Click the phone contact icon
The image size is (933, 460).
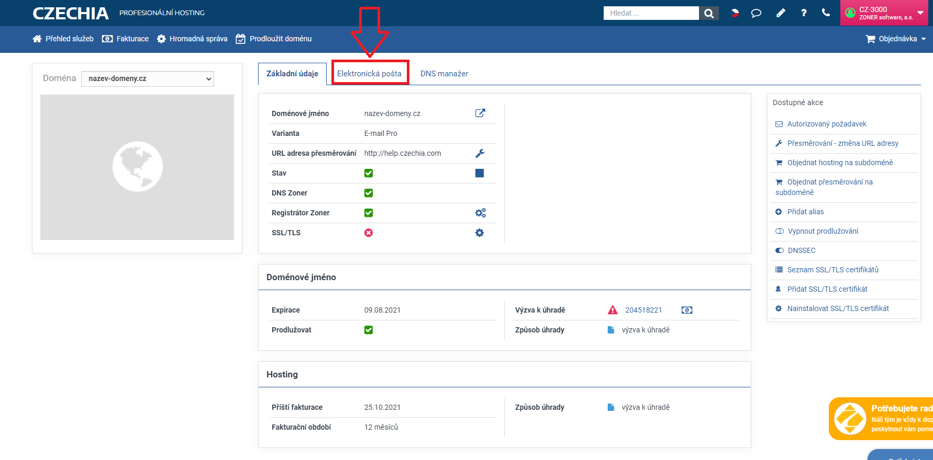click(x=826, y=13)
